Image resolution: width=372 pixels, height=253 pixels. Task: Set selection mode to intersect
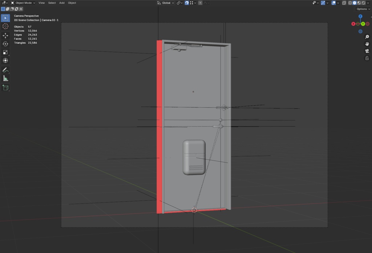(x=21, y=9)
